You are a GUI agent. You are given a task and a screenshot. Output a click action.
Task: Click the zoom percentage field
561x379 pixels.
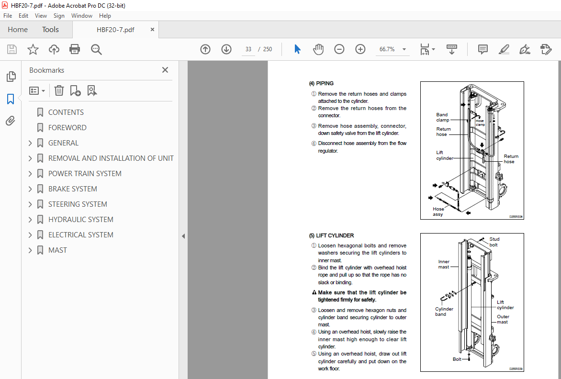point(387,49)
